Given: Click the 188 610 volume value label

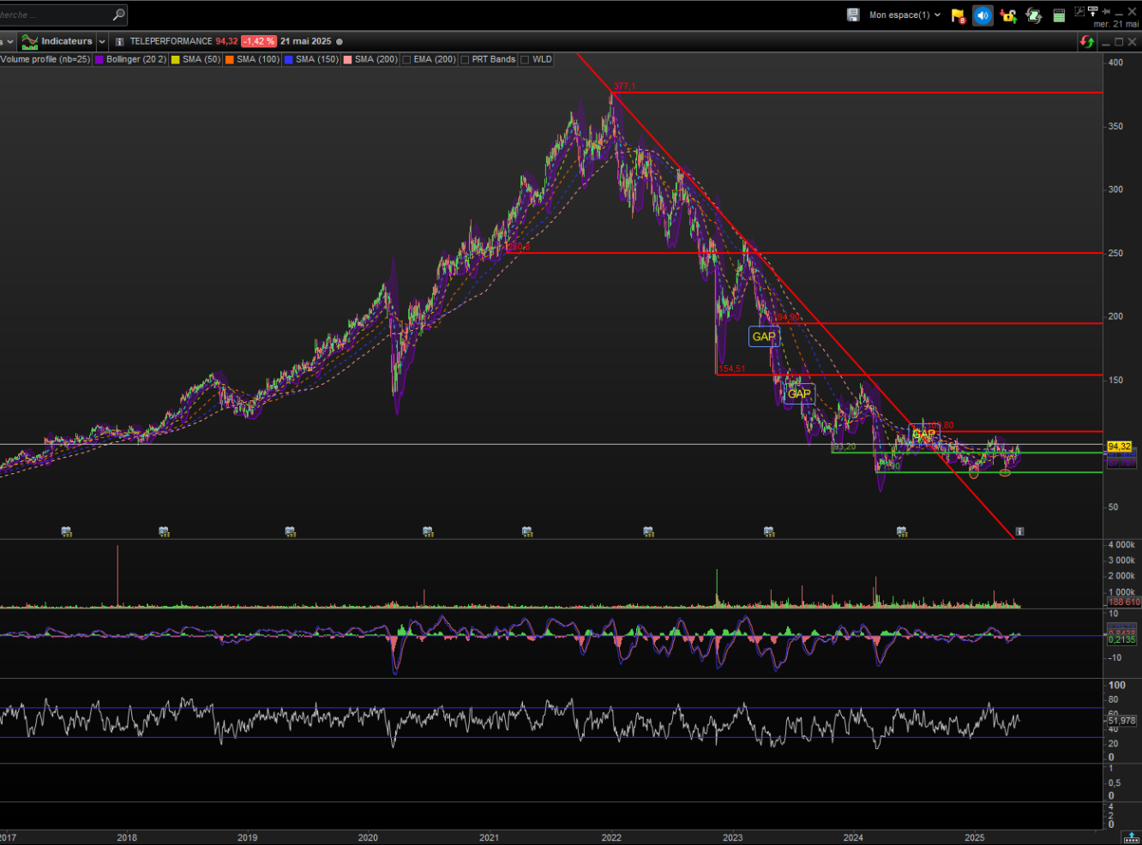Looking at the screenshot, I should 1124,602.
